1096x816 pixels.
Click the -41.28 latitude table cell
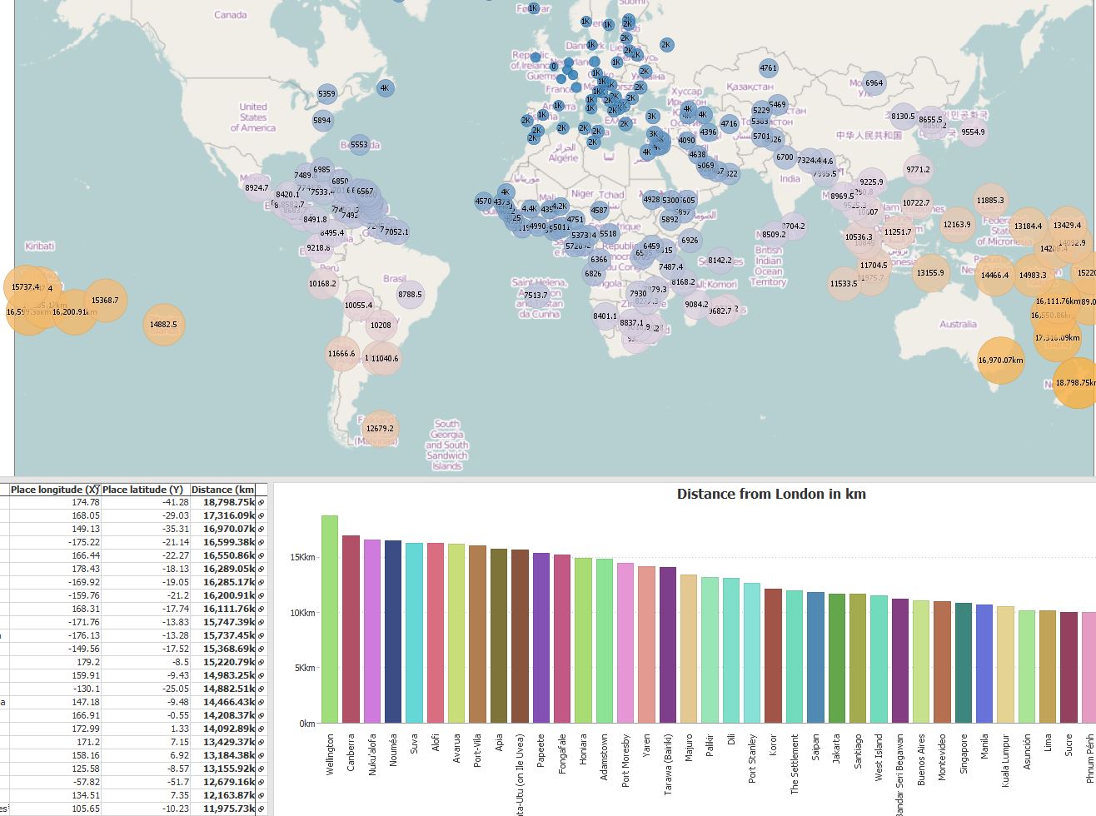pos(146,503)
